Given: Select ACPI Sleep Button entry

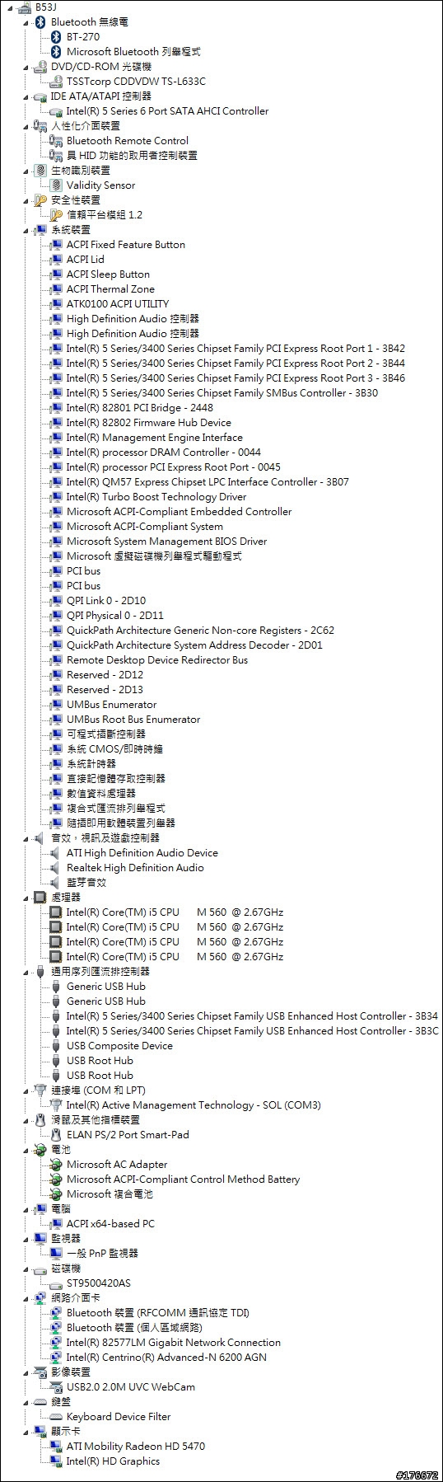Looking at the screenshot, I should tap(108, 274).
